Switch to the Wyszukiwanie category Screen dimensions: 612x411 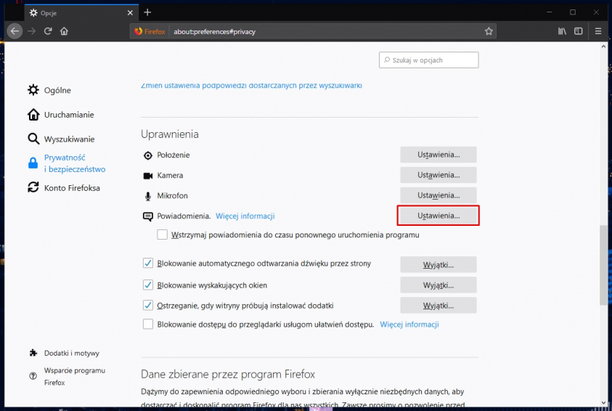(x=69, y=139)
